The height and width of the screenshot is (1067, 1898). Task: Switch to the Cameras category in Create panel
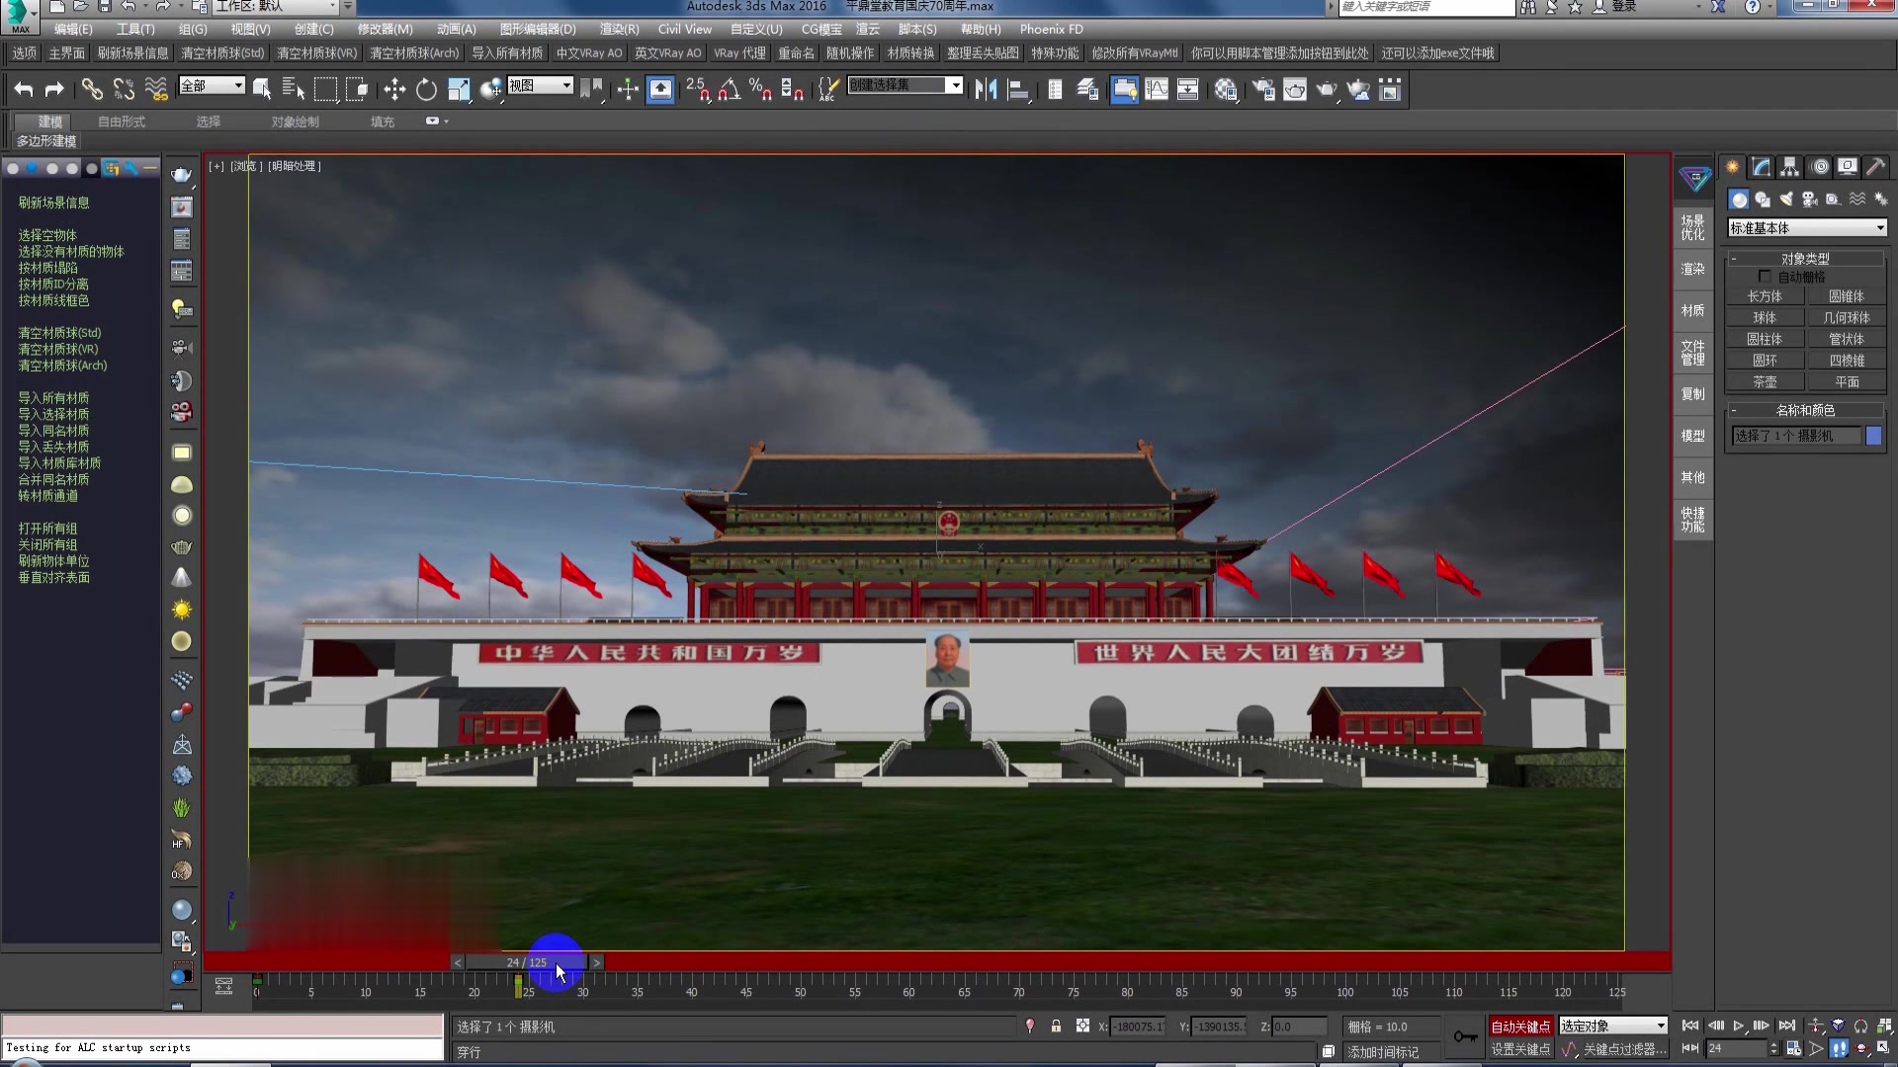[1809, 200]
